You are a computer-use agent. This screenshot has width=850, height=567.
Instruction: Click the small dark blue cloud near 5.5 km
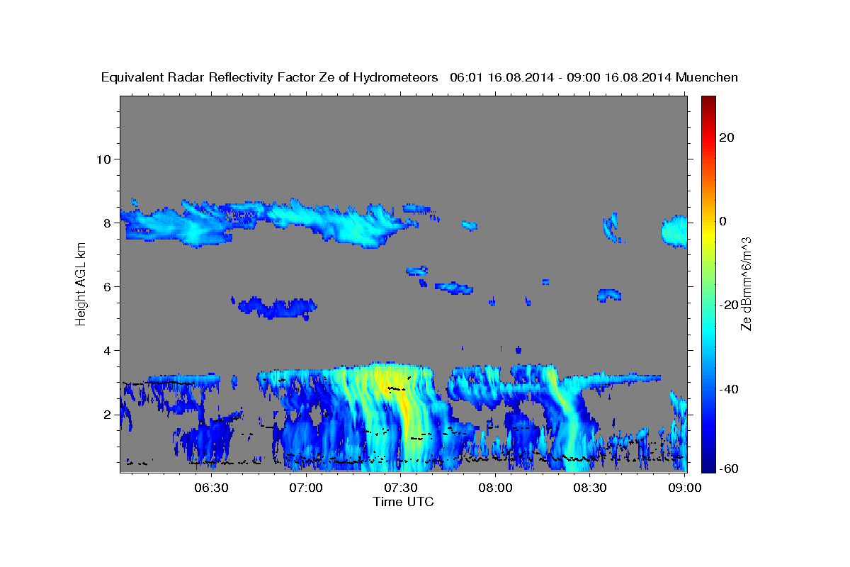pyautogui.click(x=278, y=307)
